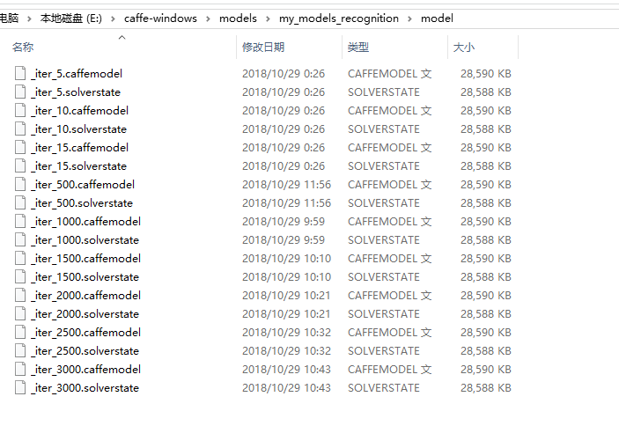Click file icon of _iter_1000.solverstate
619x448 pixels.
pos(20,240)
